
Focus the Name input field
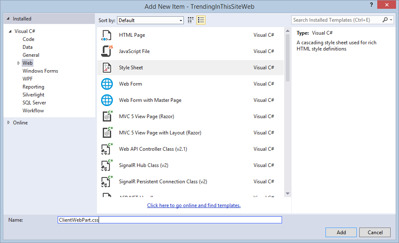coord(170,220)
